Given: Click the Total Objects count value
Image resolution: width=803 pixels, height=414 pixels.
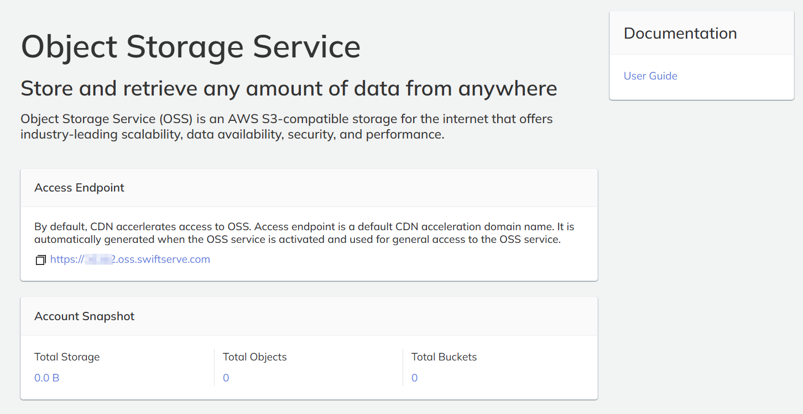Looking at the screenshot, I should [226, 378].
